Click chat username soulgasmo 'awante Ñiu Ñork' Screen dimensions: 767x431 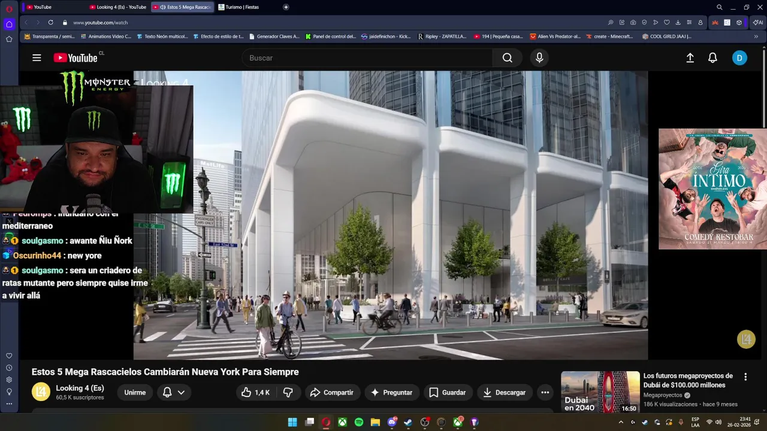pyautogui.click(x=44, y=241)
